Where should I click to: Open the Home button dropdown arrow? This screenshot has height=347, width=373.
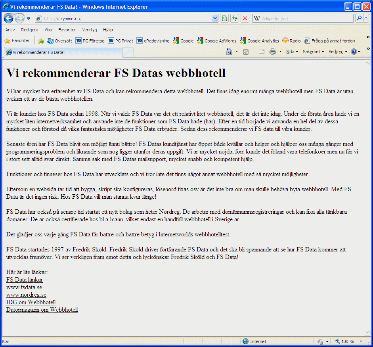(x=237, y=52)
